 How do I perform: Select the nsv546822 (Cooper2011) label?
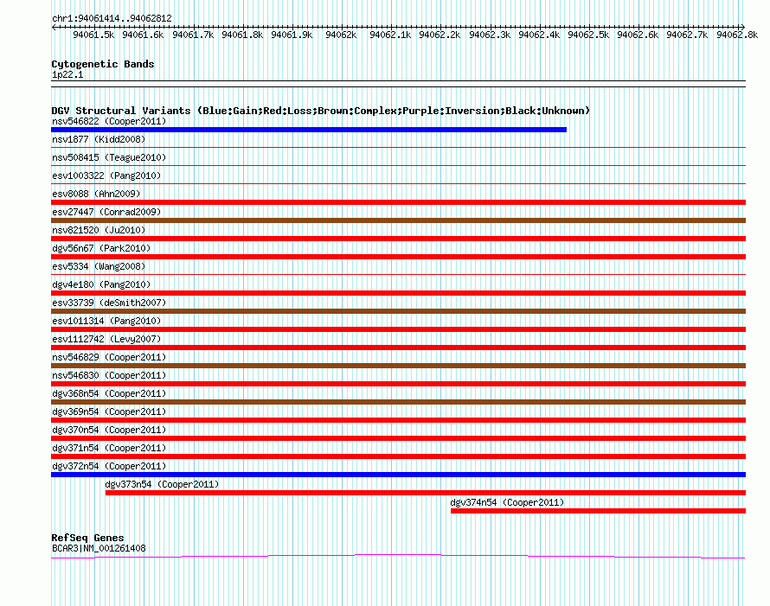(109, 121)
